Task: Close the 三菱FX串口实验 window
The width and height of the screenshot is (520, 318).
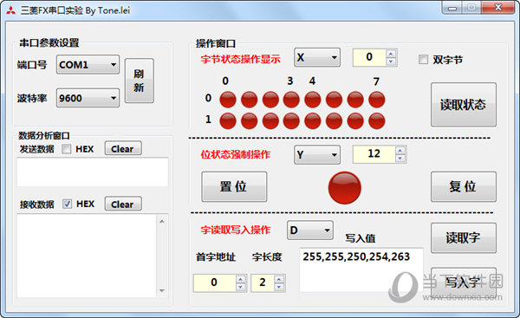Action: 497,8
